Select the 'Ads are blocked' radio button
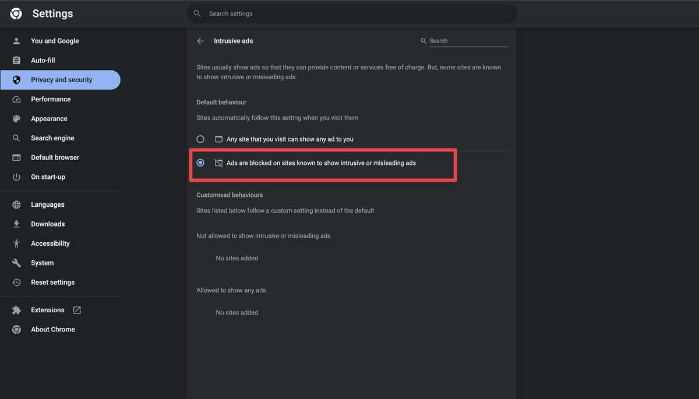The width and height of the screenshot is (699, 399). 200,163
